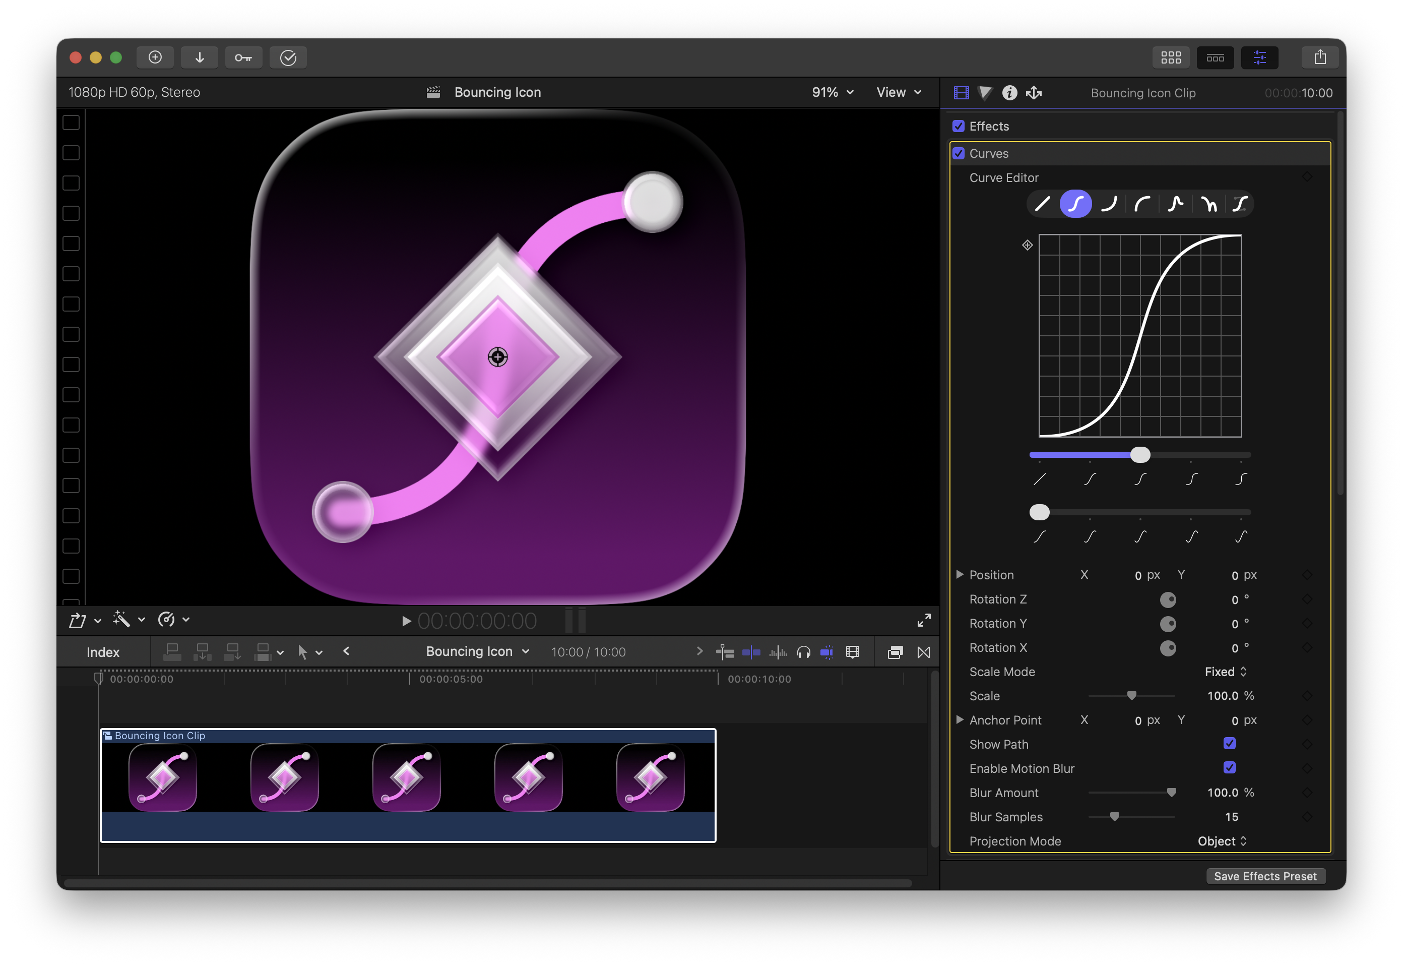Screen dimensions: 1403x965
Task: Open the Scale Mode Fixed popup
Action: tap(1225, 672)
